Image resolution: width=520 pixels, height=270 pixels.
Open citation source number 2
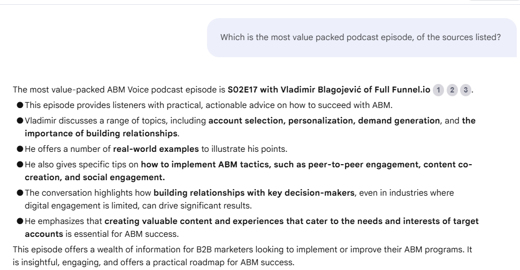coord(452,90)
